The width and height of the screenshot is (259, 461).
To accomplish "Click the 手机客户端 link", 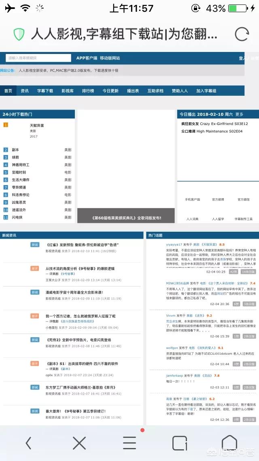I will pos(192,199).
